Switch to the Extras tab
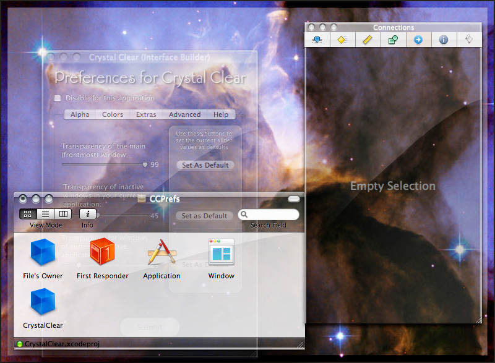Viewport: 495px width, 363px height. pos(146,114)
